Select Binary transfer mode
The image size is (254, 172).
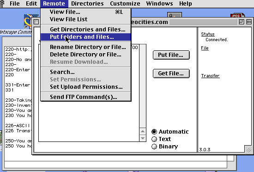(x=164, y=147)
